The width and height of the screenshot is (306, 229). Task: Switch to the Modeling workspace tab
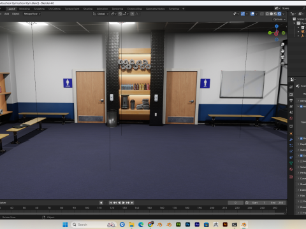coord(24,9)
